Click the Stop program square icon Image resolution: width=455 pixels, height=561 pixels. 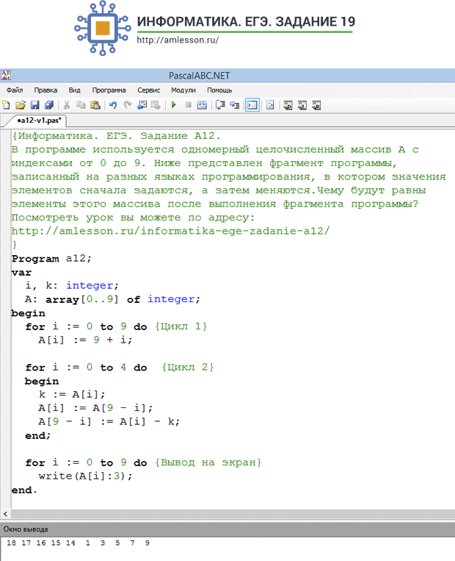(x=188, y=105)
